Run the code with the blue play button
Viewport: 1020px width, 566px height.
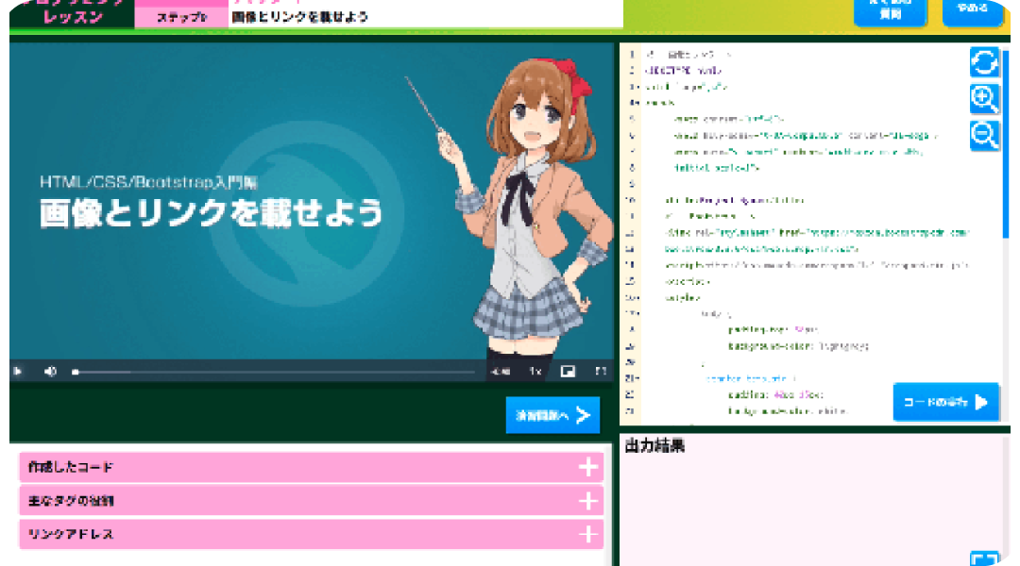click(945, 402)
